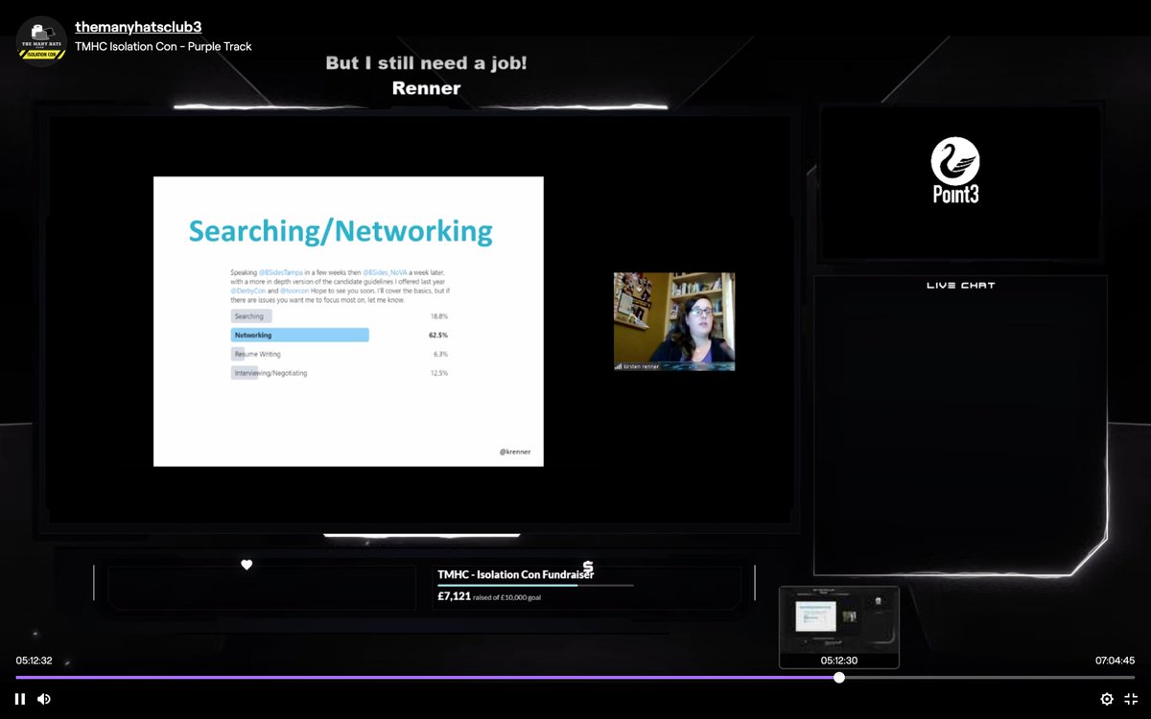Click the 18.8% poll result
The image size is (1151, 719).
pyautogui.click(x=438, y=316)
